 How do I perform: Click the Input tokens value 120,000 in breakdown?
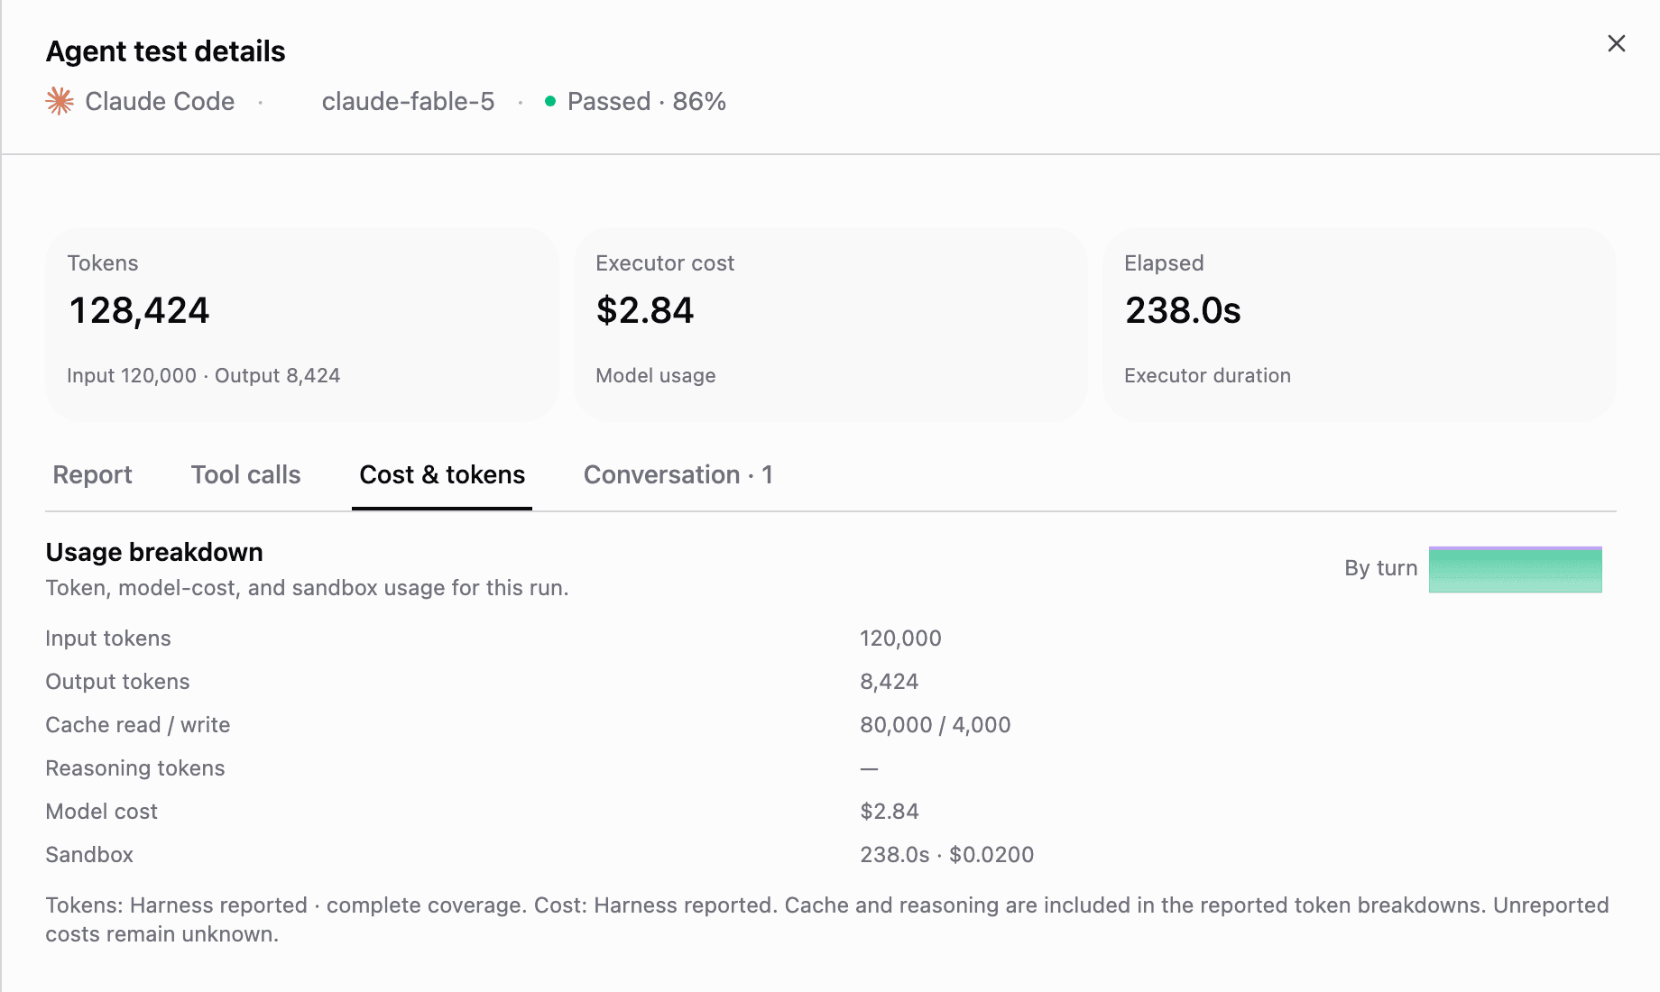click(x=900, y=638)
